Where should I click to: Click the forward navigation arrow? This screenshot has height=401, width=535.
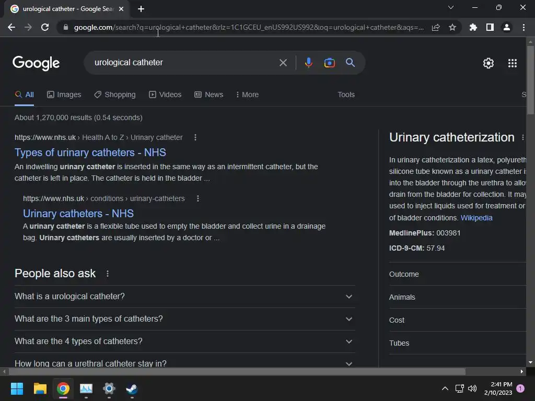coord(28,27)
